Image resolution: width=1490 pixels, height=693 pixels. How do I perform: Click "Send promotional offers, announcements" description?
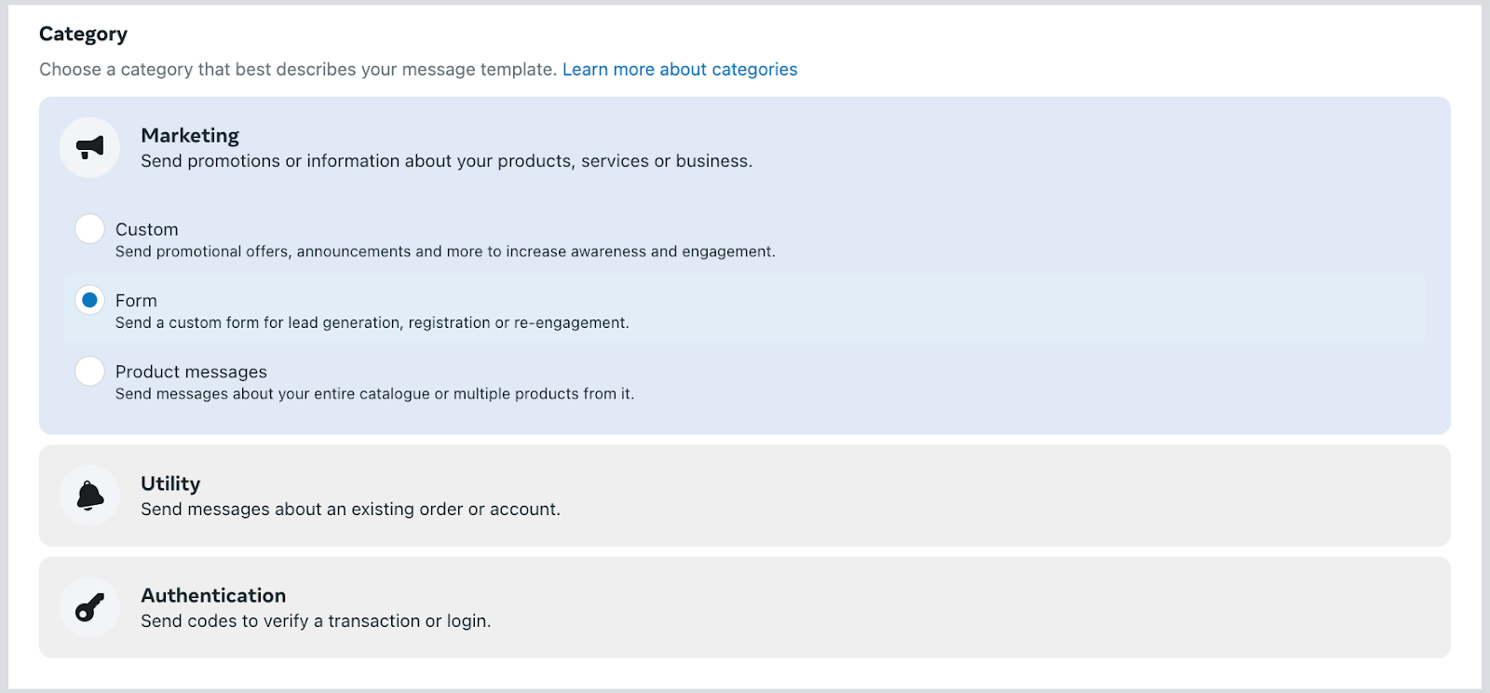tap(445, 251)
